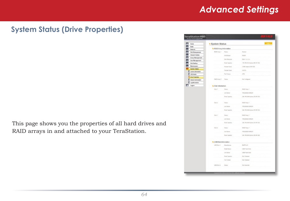Open the Network Information submenu item
Image resolution: width=290 pixels, height=201 pixels.
(196, 80)
